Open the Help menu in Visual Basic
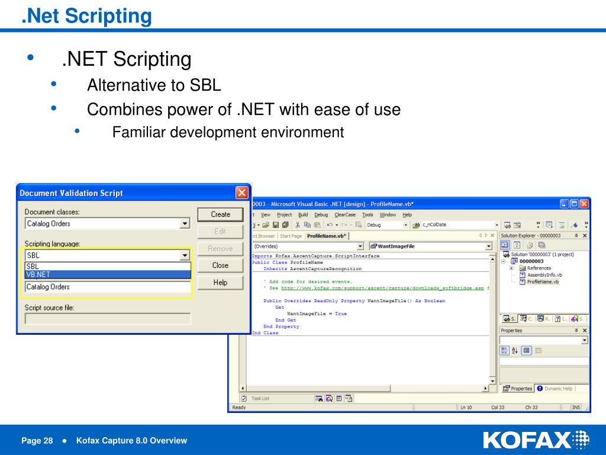 tap(407, 214)
